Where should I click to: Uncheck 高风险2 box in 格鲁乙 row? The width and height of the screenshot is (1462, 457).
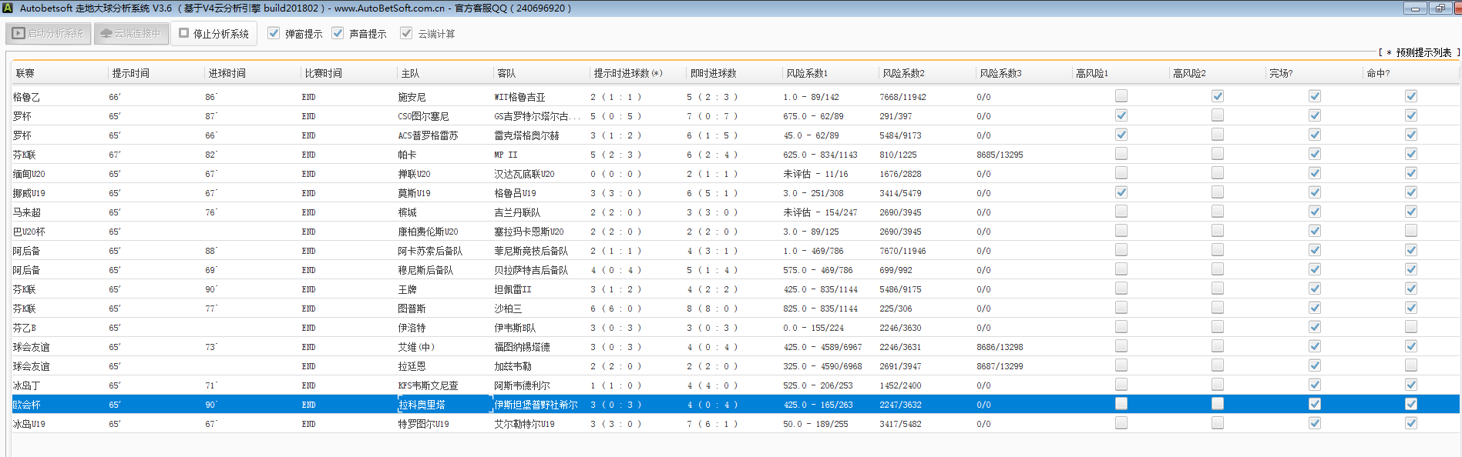tap(1218, 96)
